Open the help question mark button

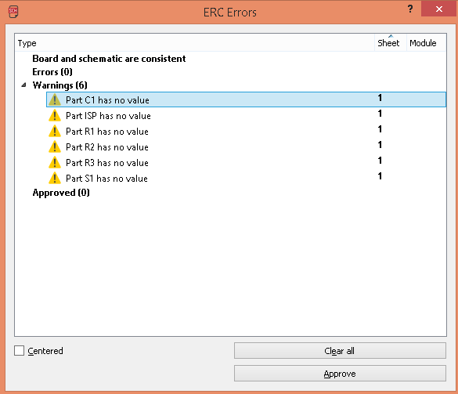[410, 9]
